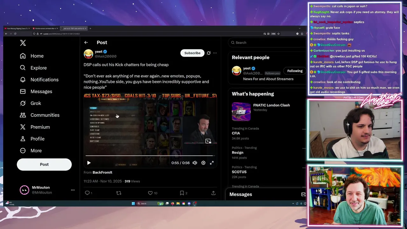
Task: Open the More menu in the sidebar
Action: pyautogui.click(x=31, y=150)
